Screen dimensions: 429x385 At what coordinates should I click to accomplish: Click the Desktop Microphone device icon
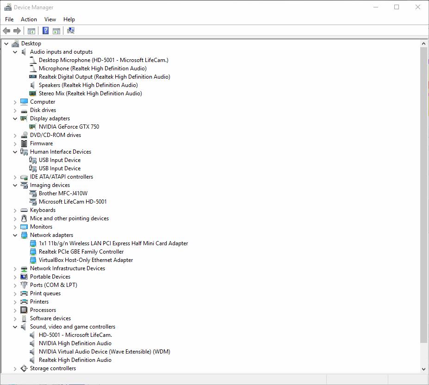click(x=33, y=60)
